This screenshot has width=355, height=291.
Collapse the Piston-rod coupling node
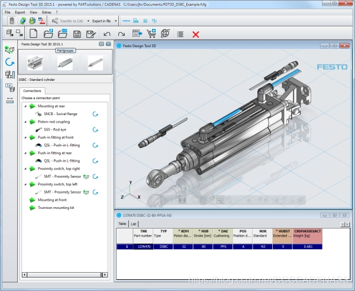pyautogui.click(x=25, y=122)
